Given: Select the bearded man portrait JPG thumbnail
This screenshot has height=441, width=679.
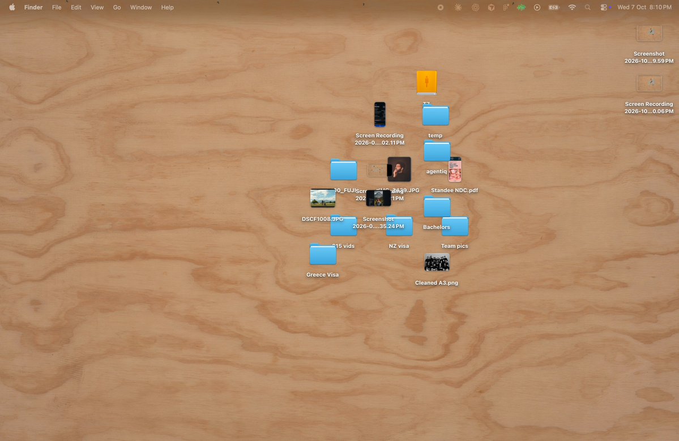Looking at the screenshot, I should pos(399,169).
